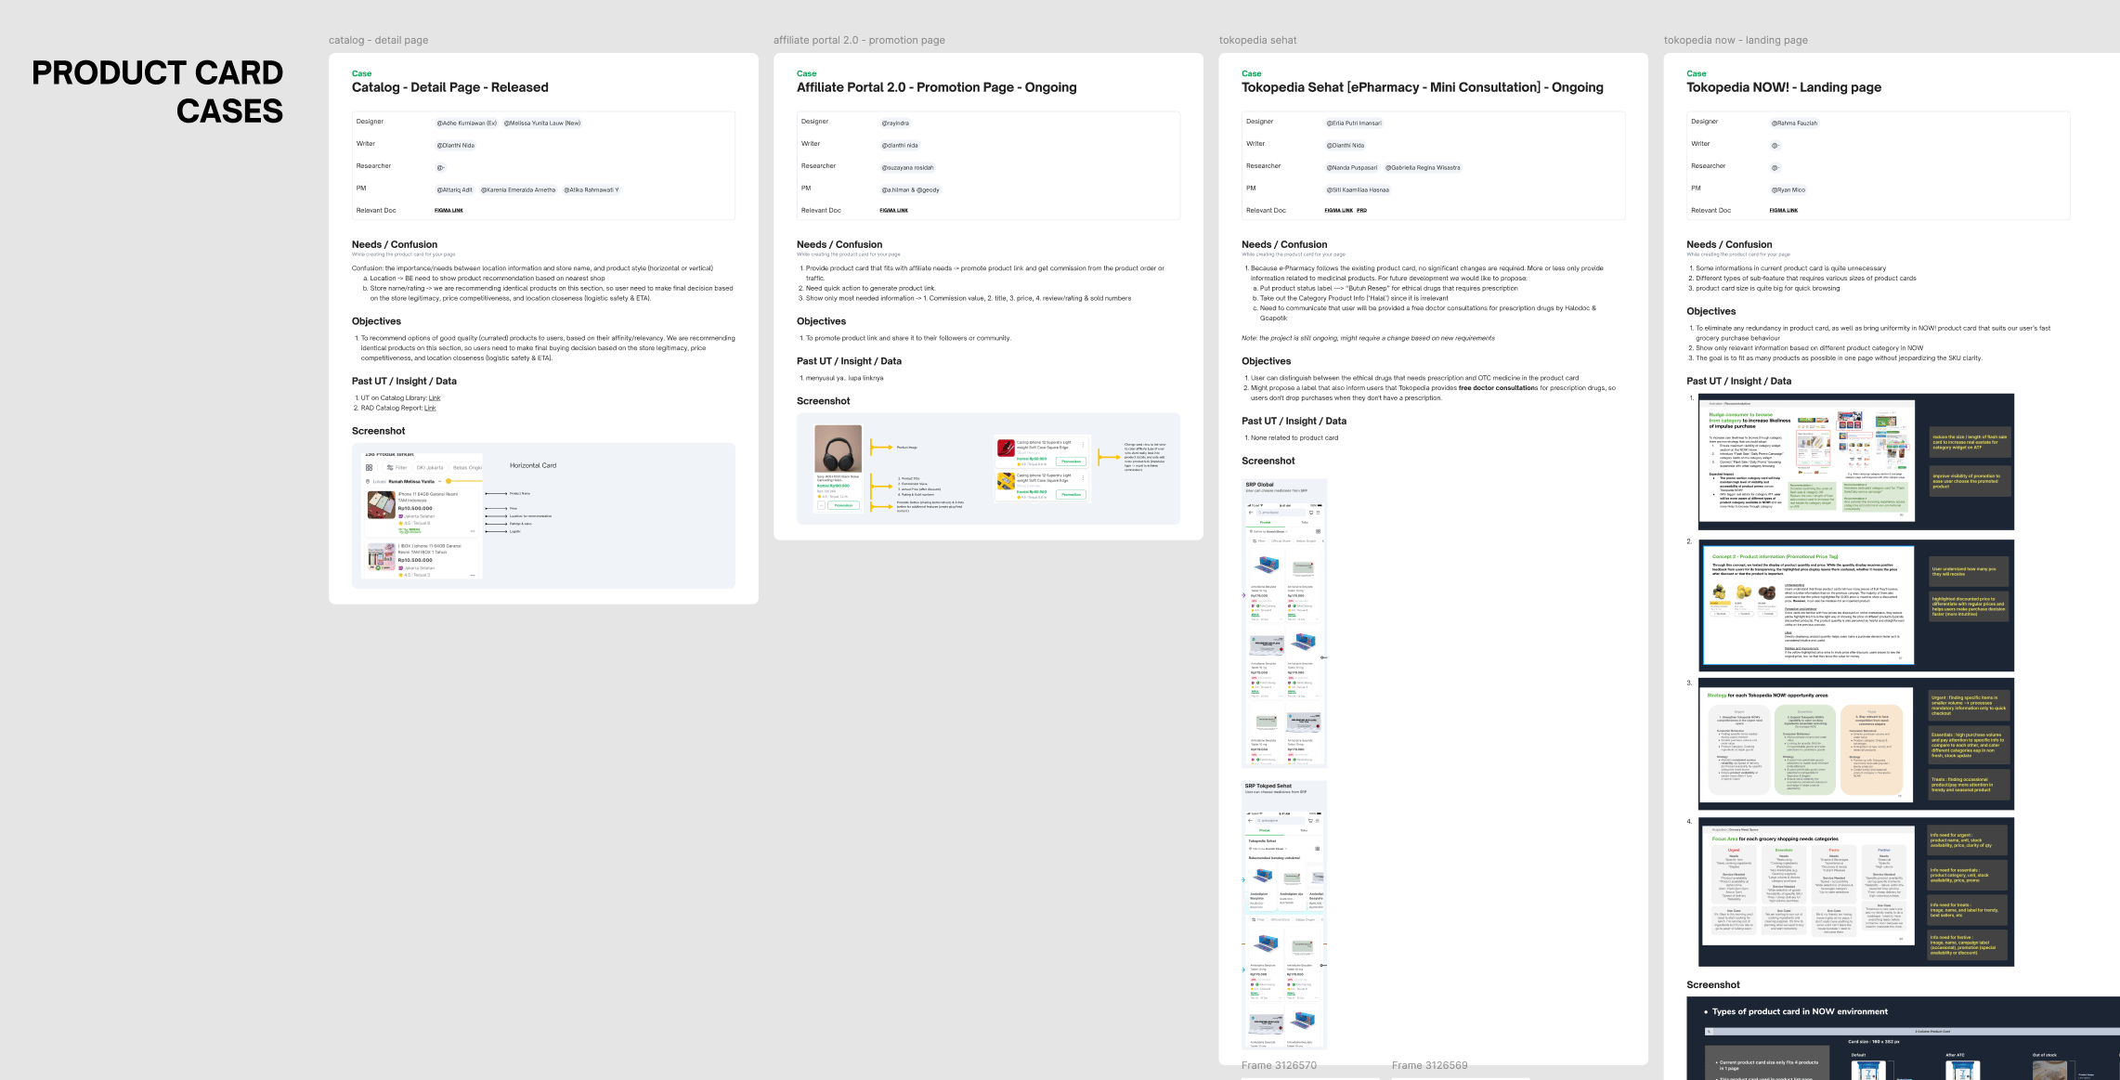Image resolution: width=2120 pixels, height=1080 pixels.
Task: Click the @rayindra designer tag
Action: click(895, 124)
